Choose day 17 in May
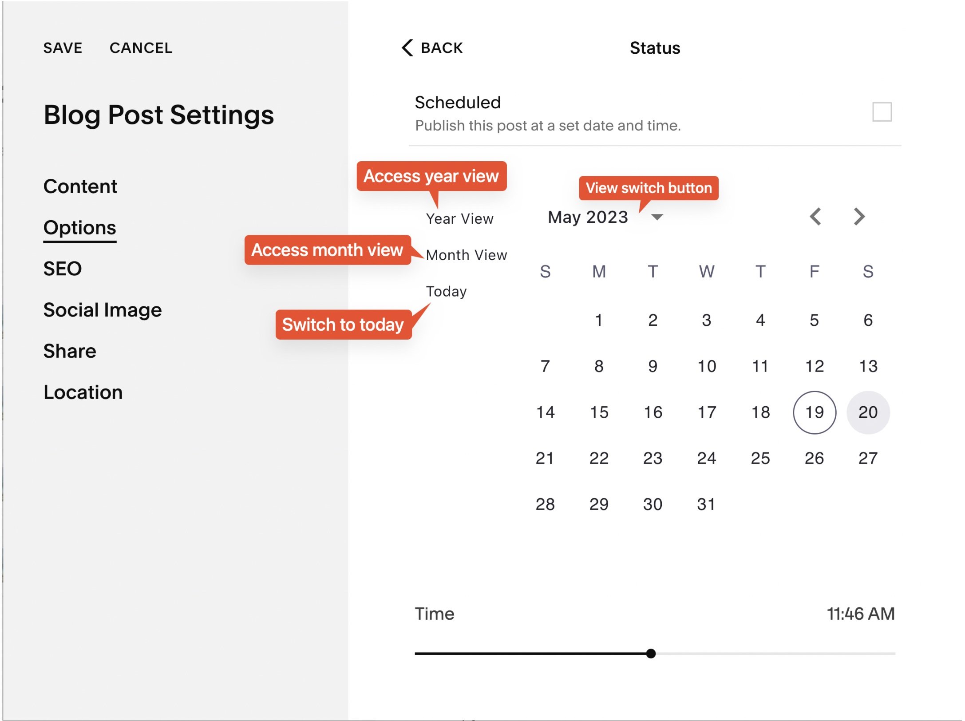 (707, 412)
